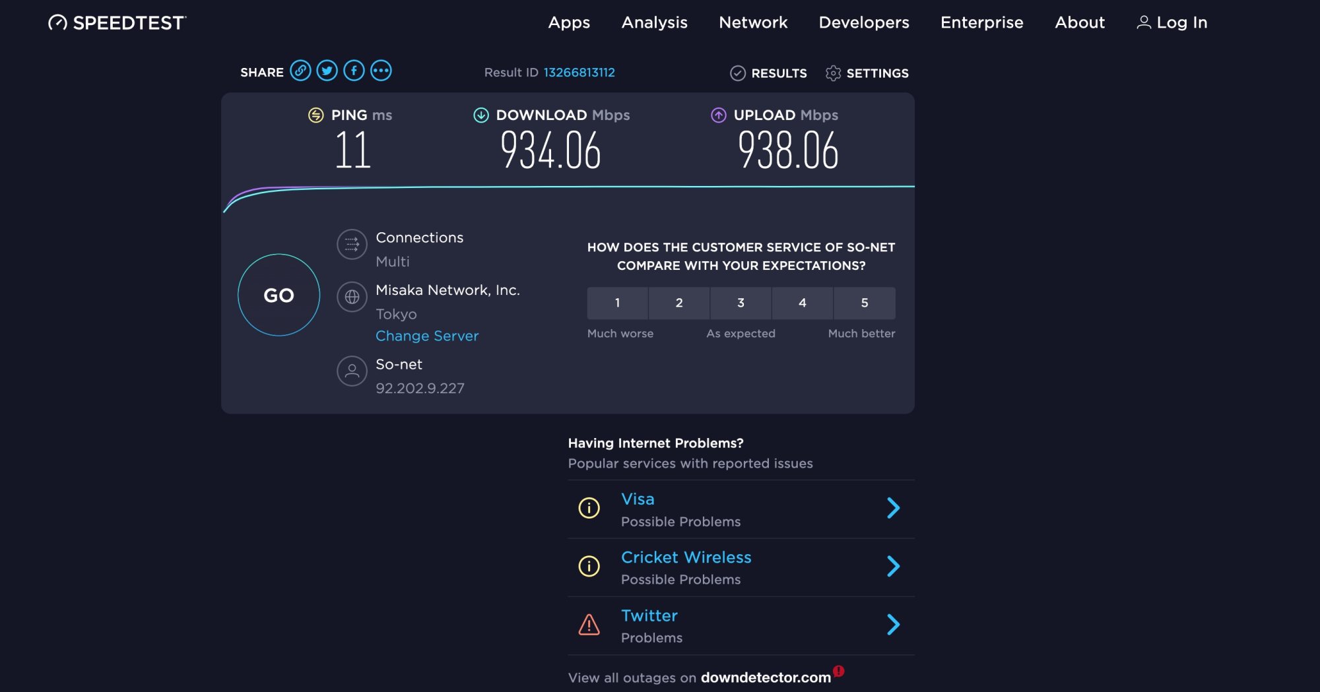The width and height of the screenshot is (1320, 692).
Task: Click the Multi connection value
Action: (393, 262)
